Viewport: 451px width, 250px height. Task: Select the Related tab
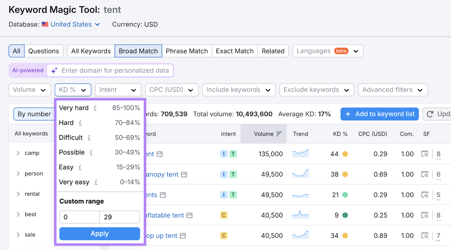point(273,51)
